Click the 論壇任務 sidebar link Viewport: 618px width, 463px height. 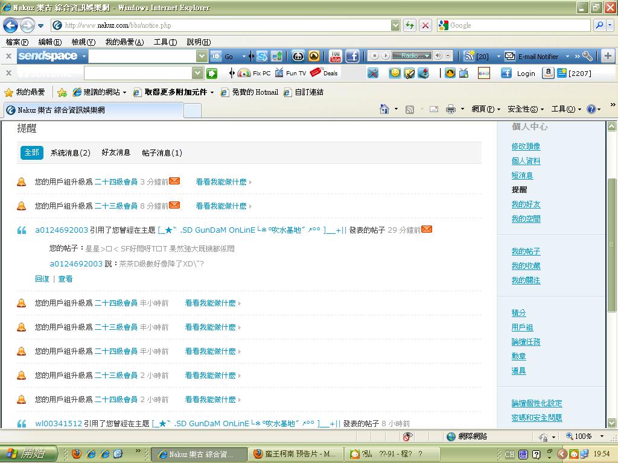point(526,342)
